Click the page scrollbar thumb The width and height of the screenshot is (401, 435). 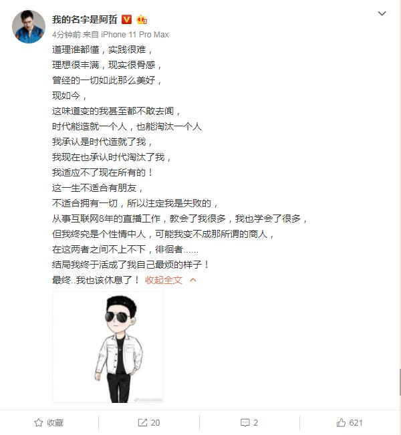tap(400, 382)
